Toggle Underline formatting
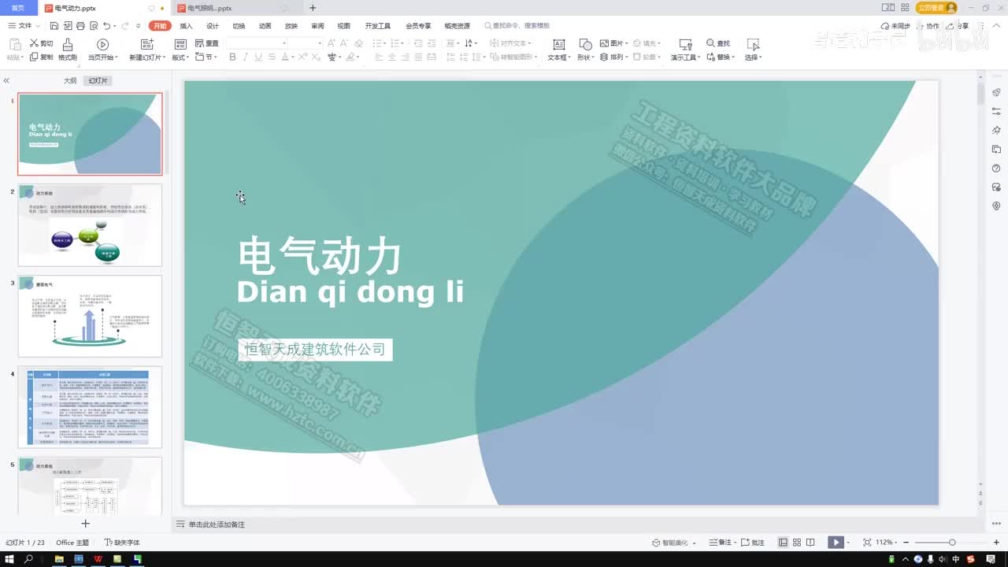This screenshot has height=567, width=1008. click(x=259, y=57)
